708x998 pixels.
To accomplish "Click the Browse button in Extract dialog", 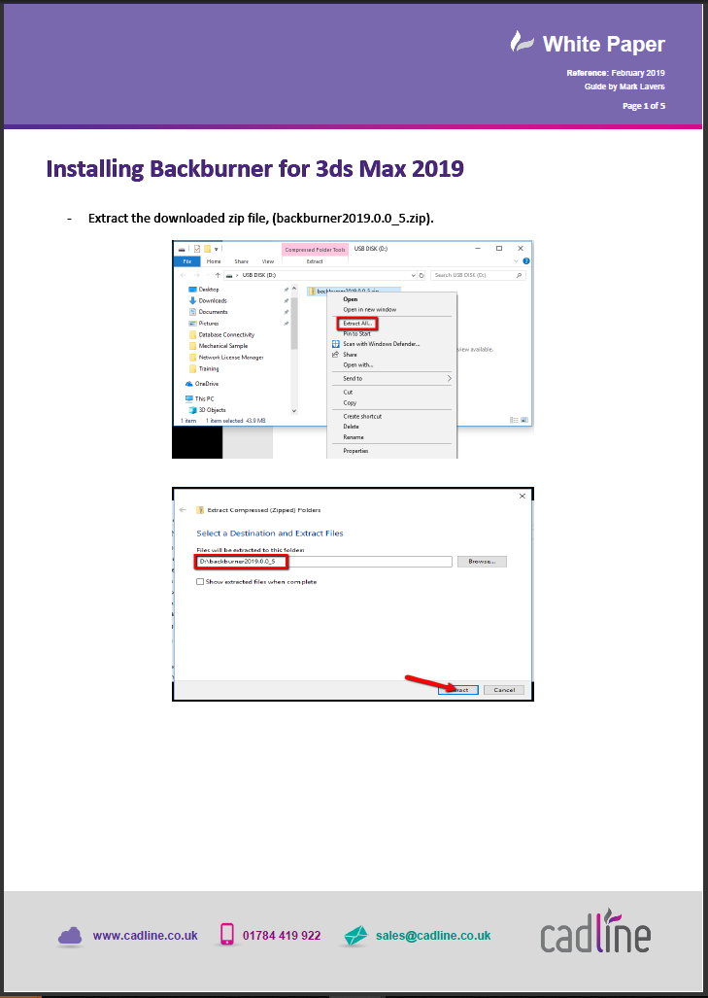I will [x=482, y=562].
